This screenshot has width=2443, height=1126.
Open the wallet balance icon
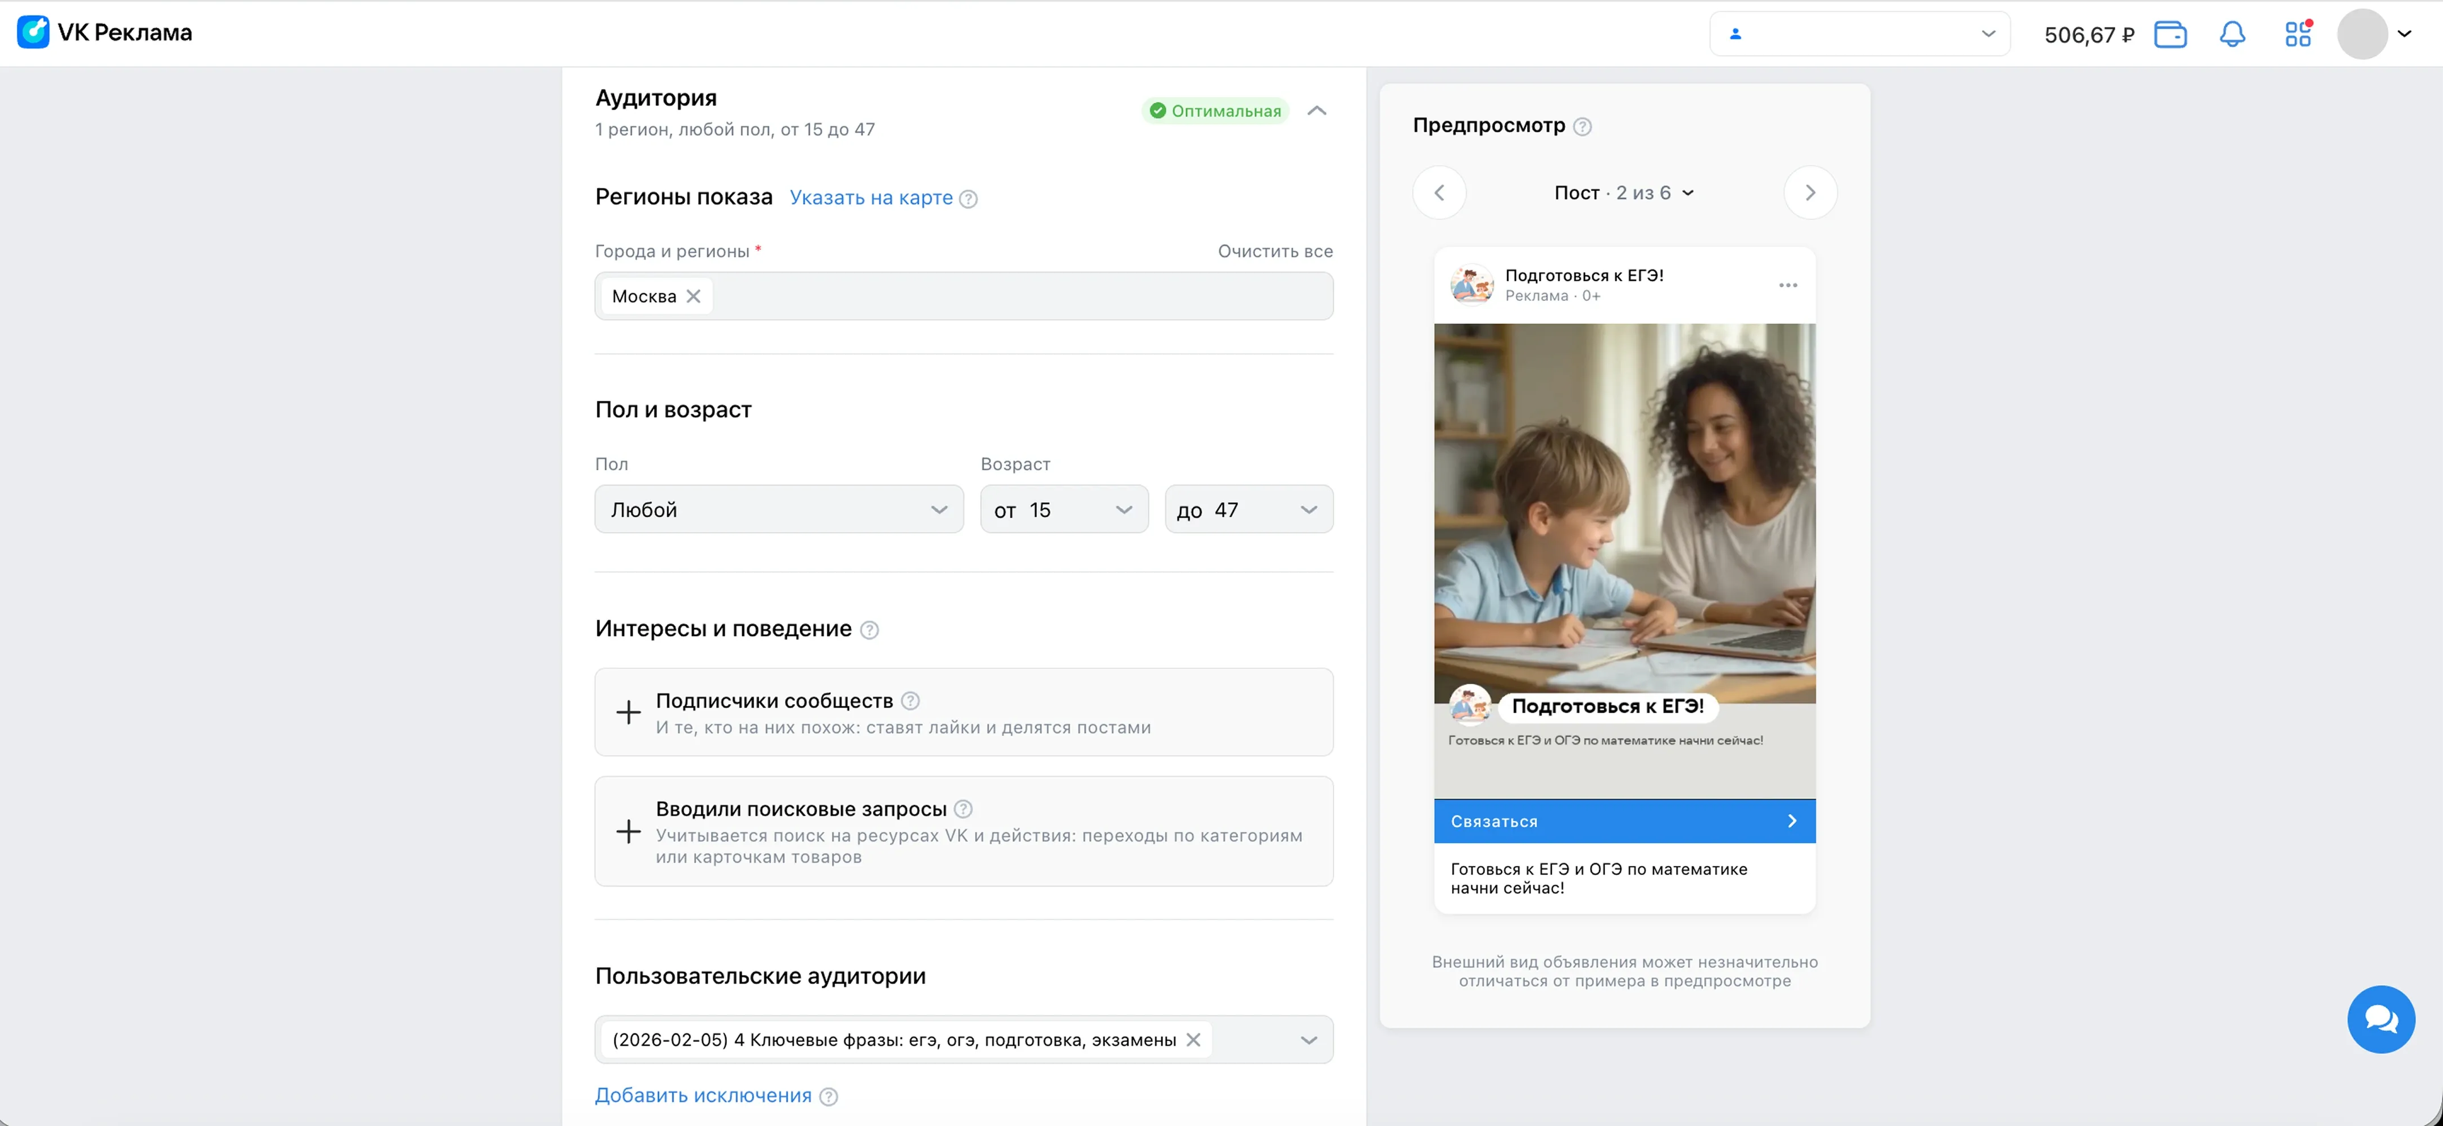2170,34
